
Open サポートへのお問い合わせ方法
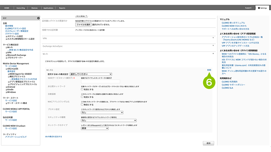click(x=235, y=29)
